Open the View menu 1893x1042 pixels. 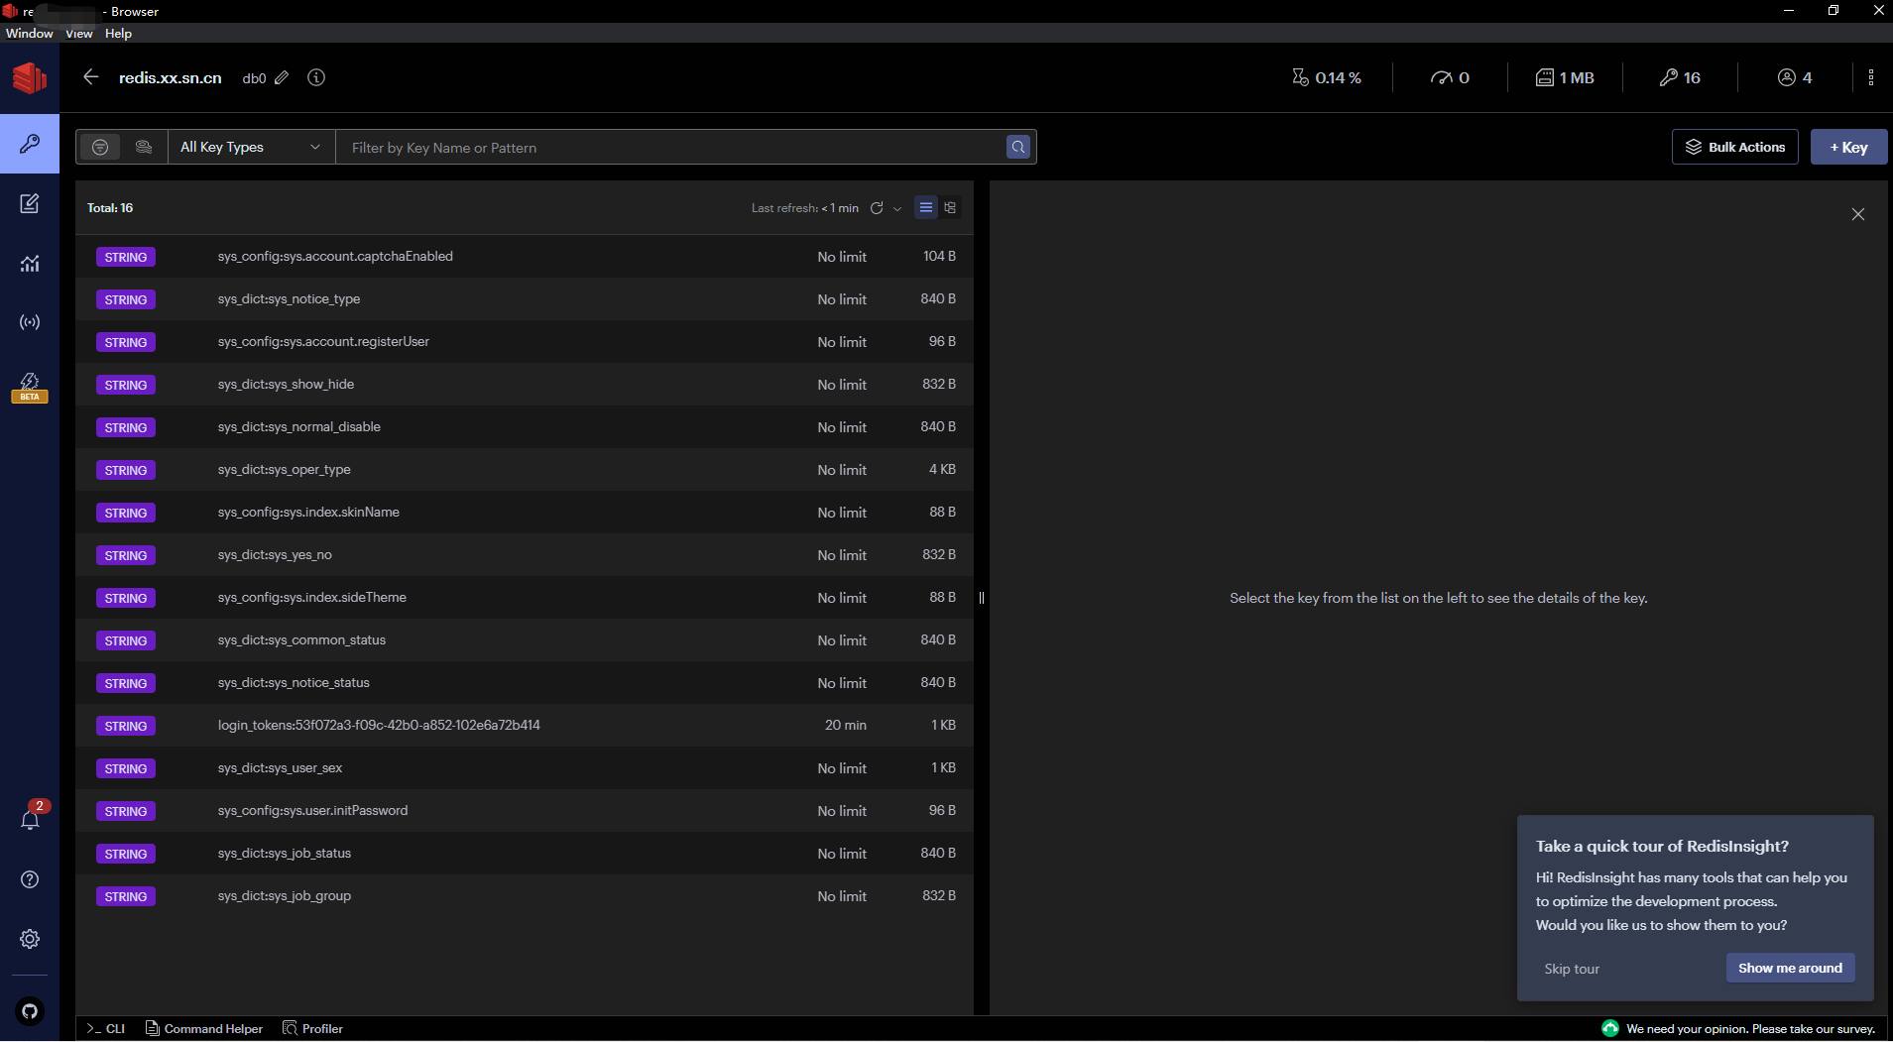coord(79,33)
